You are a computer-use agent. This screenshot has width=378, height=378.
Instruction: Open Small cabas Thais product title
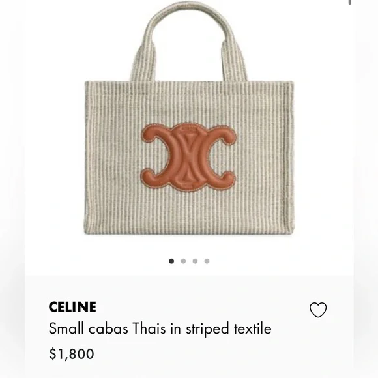tap(160, 329)
